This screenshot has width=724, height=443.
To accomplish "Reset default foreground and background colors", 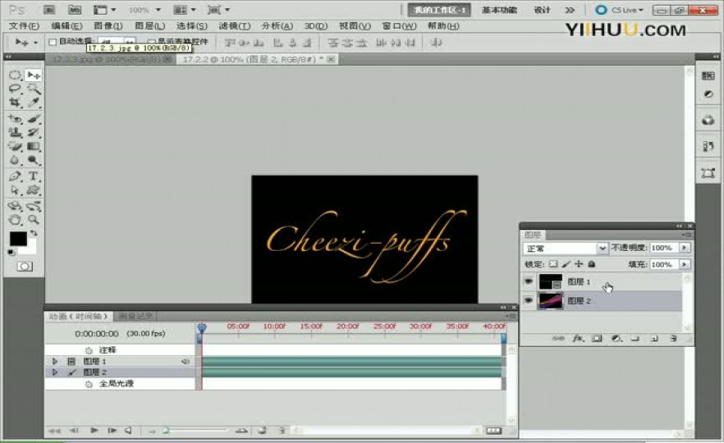I will pyautogui.click(x=11, y=252).
